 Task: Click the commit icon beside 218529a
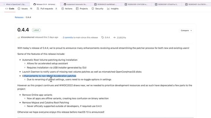pos(114,37)
